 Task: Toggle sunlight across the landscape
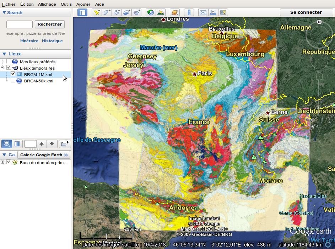(161, 12)
